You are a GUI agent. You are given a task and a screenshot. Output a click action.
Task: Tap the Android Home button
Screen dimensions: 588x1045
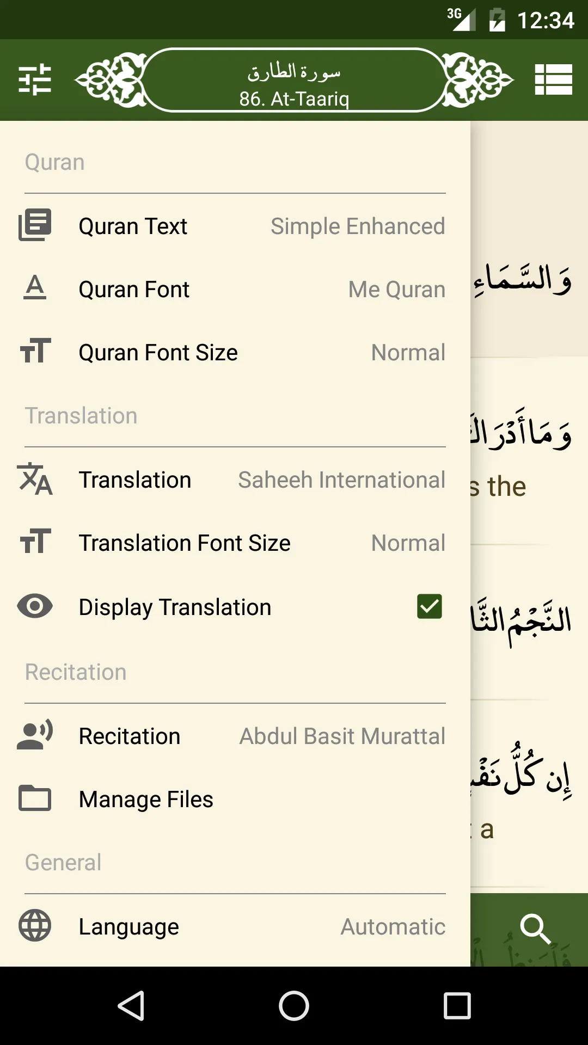[294, 1005]
